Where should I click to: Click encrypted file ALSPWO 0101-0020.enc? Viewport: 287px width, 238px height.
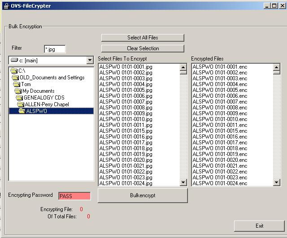pyautogui.click(x=220, y=160)
